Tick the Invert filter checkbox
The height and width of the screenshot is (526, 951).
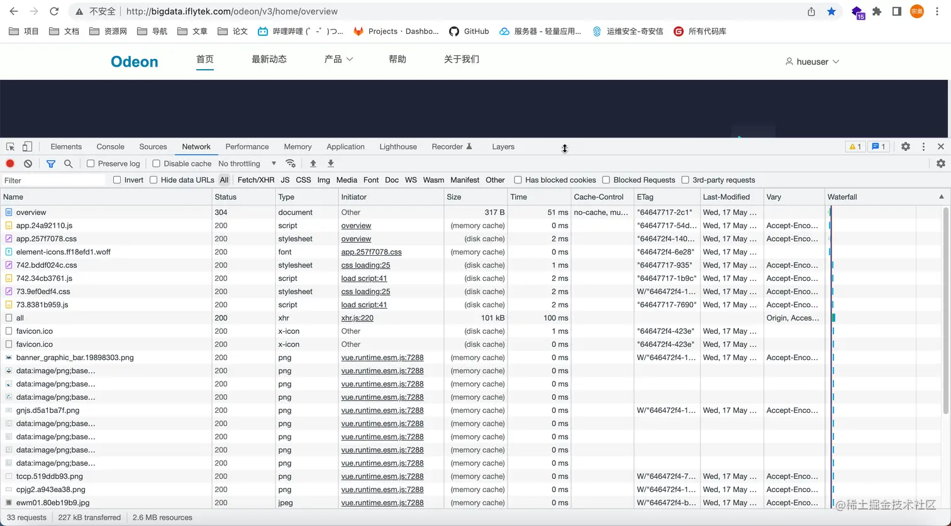tap(117, 180)
